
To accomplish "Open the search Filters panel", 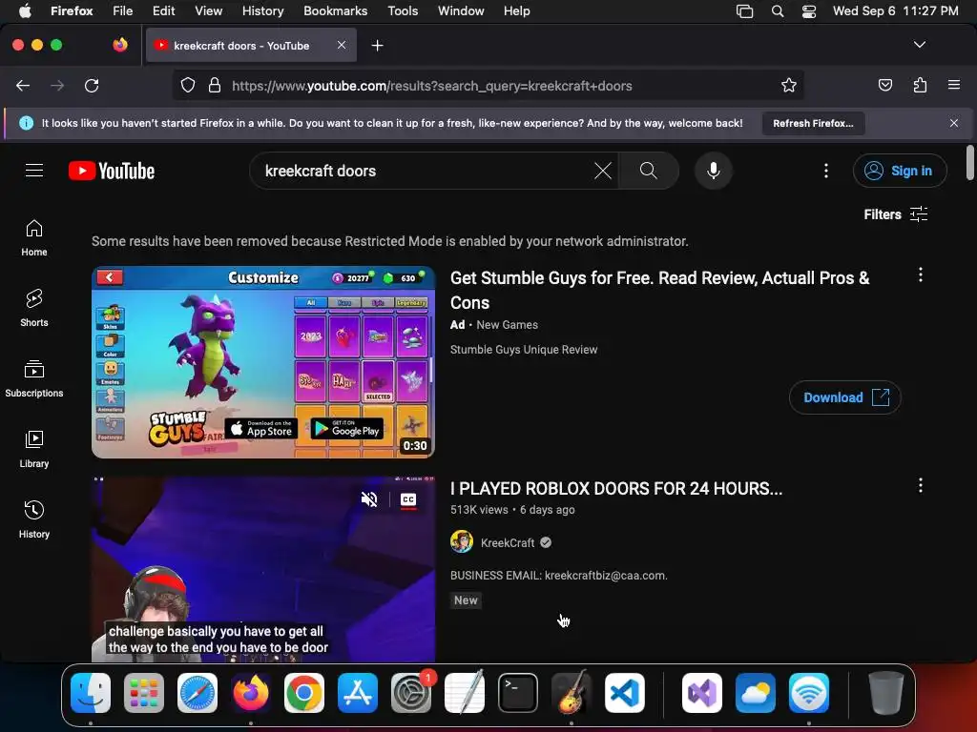I will tap(895, 214).
